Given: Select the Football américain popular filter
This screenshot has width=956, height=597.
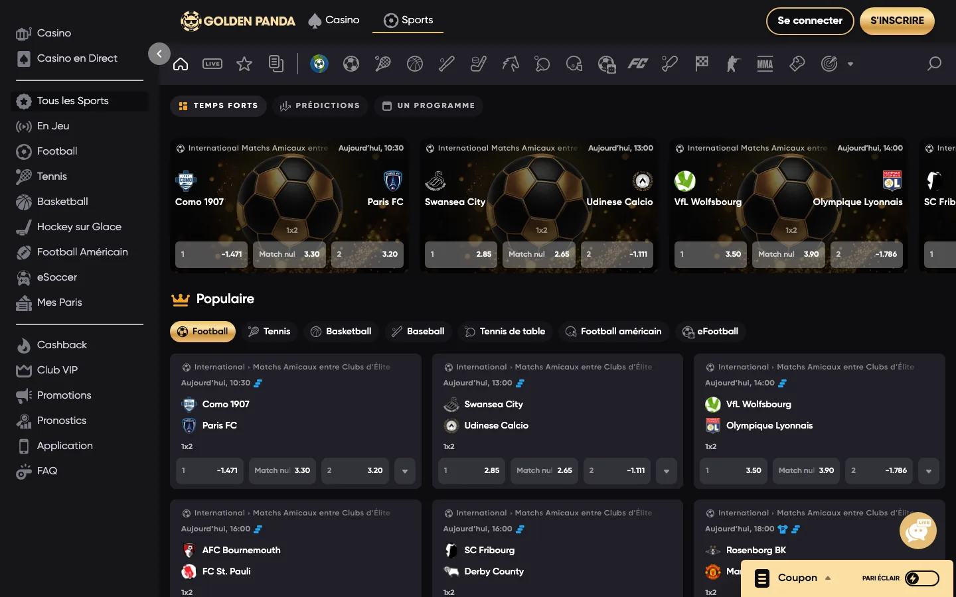Looking at the screenshot, I should click(613, 332).
